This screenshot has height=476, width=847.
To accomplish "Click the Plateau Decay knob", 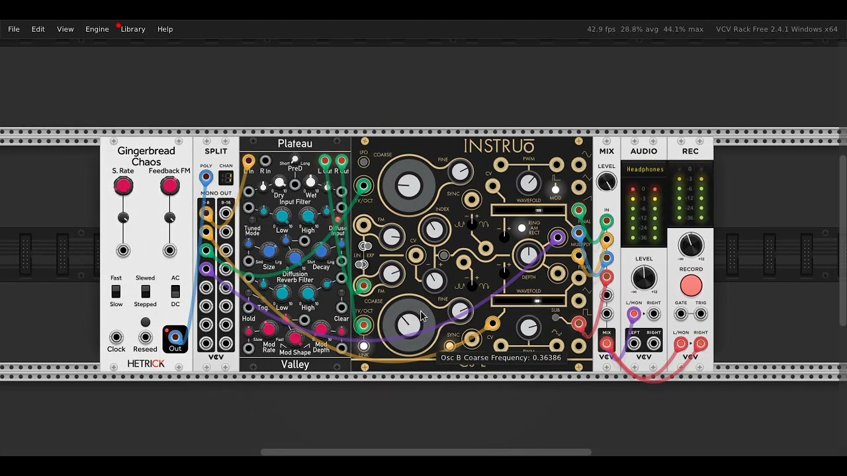I will click(x=321, y=251).
